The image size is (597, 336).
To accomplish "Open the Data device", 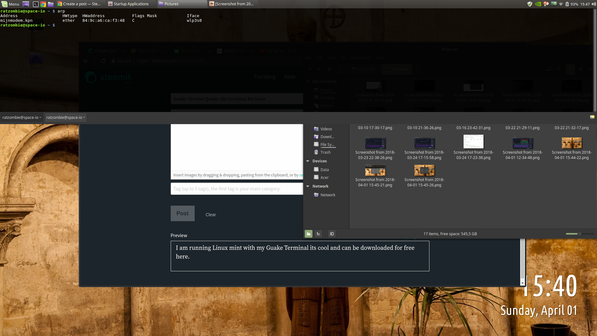I will click(324, 170).
